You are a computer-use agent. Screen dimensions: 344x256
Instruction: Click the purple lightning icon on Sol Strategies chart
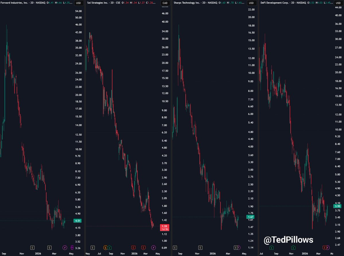153,248
